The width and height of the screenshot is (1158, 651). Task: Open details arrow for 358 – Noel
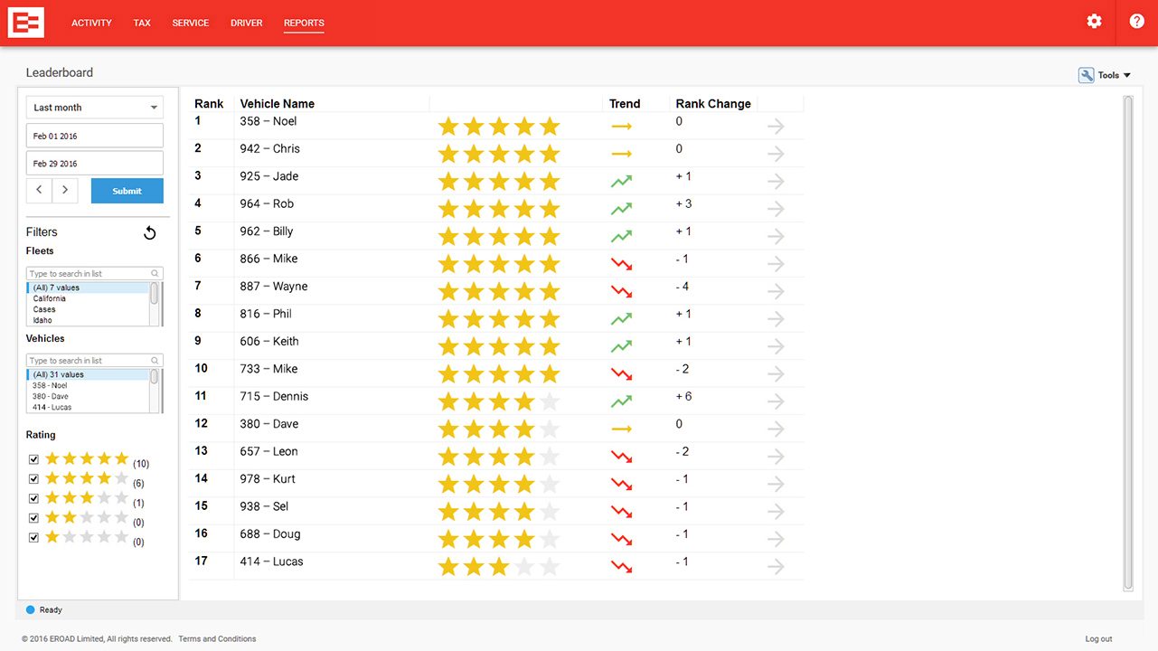coord(775,127)
